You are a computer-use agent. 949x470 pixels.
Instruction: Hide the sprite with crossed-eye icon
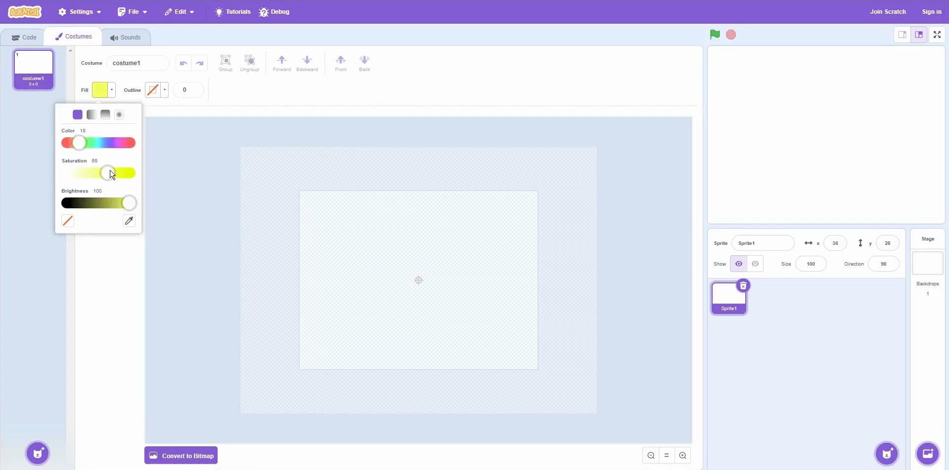tap(755, 264)
